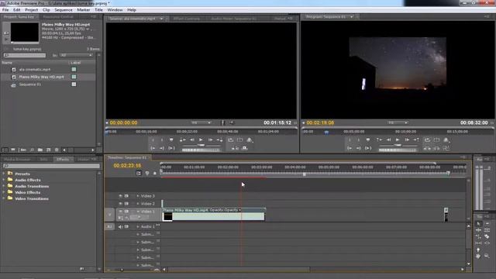Open the Project panel In: All dropdown
496x279 pixels.
coord(76,55)
